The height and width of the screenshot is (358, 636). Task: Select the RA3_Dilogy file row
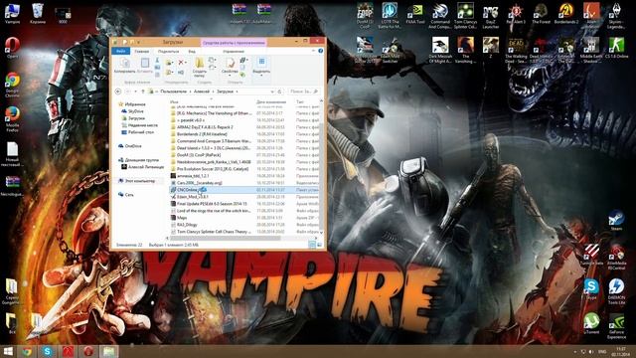[x=244, y=225]
